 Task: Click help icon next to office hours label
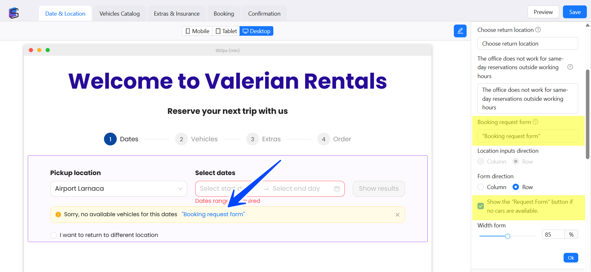point(570,67)
